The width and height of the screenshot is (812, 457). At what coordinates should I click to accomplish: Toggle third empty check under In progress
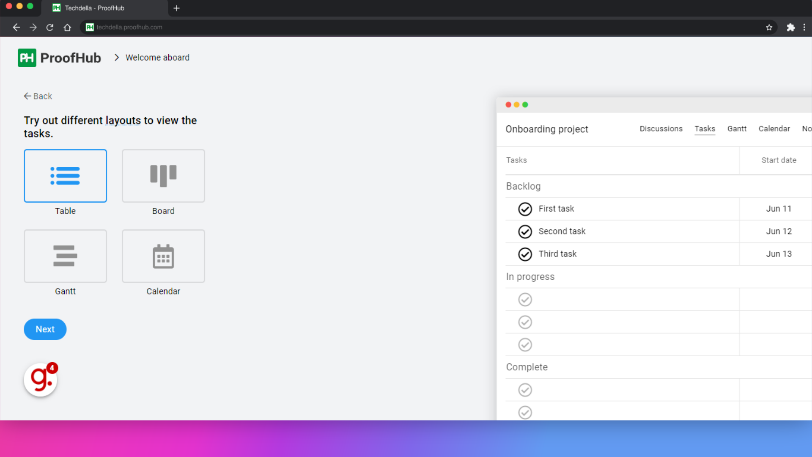point(525,345)
